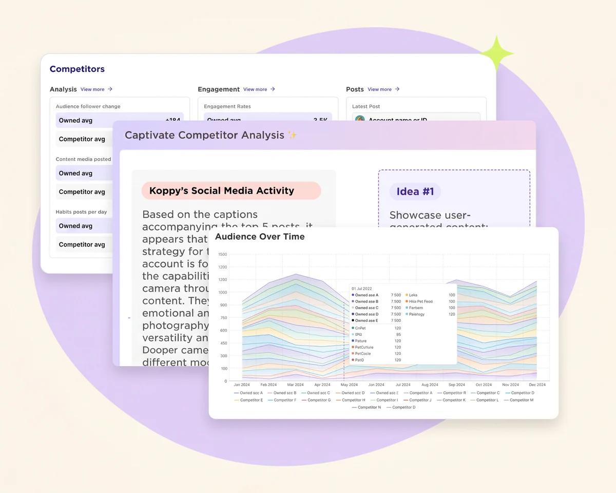Click Mar 2024 on the chart x-axis

[295, 385]
